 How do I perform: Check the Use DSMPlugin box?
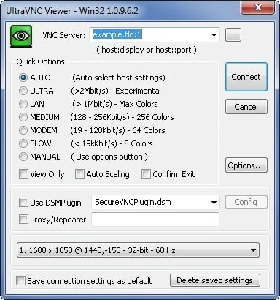(23, 203)
